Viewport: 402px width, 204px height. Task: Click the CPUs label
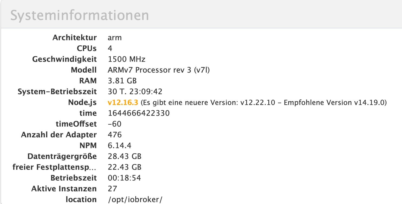[x=87, y=48]
